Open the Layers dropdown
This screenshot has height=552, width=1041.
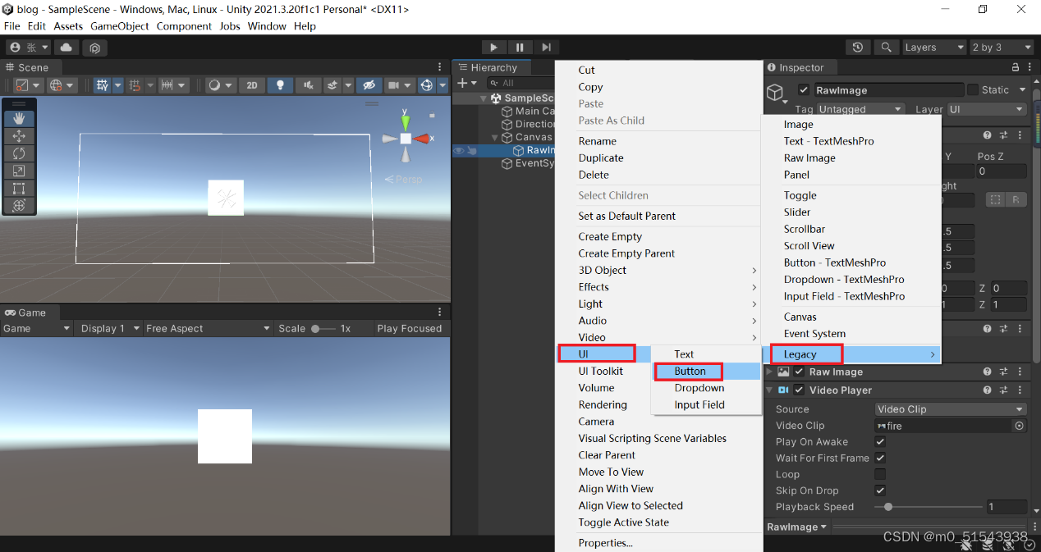933,47
